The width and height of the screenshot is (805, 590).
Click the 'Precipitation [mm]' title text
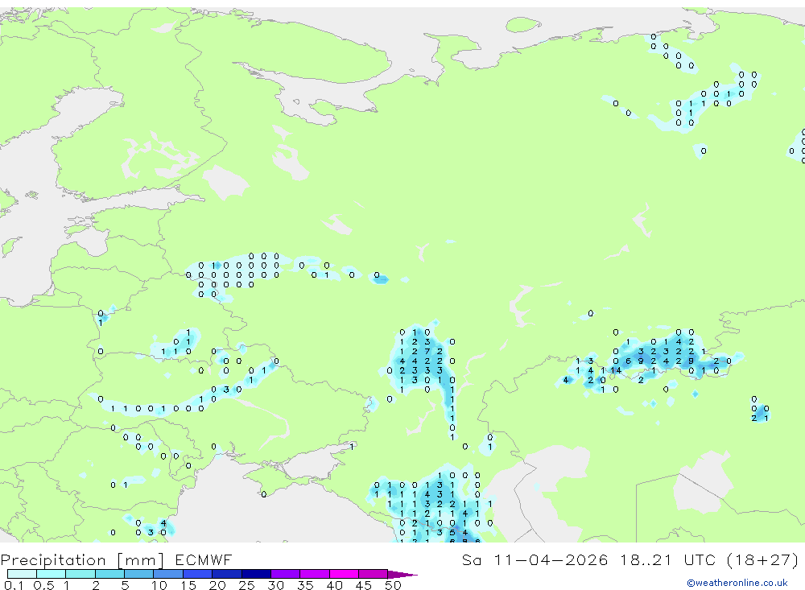click(x=83, y=561)
